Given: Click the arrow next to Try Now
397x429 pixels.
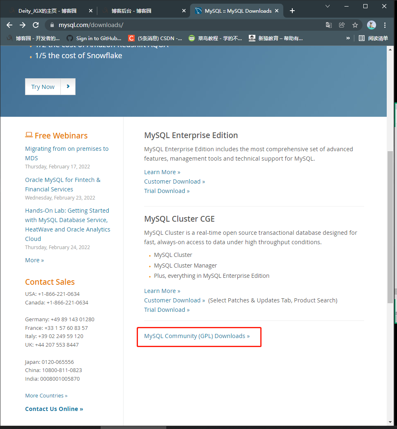Looking at the screenshot, I should click(68, 87).
